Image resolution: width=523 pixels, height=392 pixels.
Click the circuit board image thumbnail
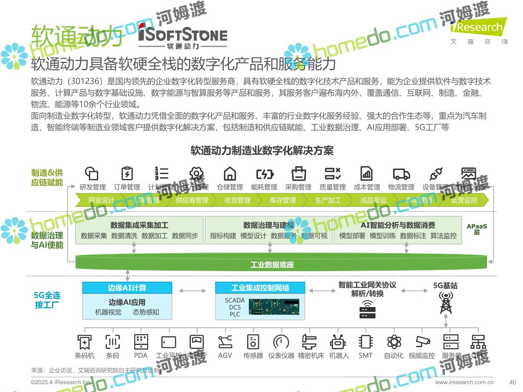coord(274,307)
